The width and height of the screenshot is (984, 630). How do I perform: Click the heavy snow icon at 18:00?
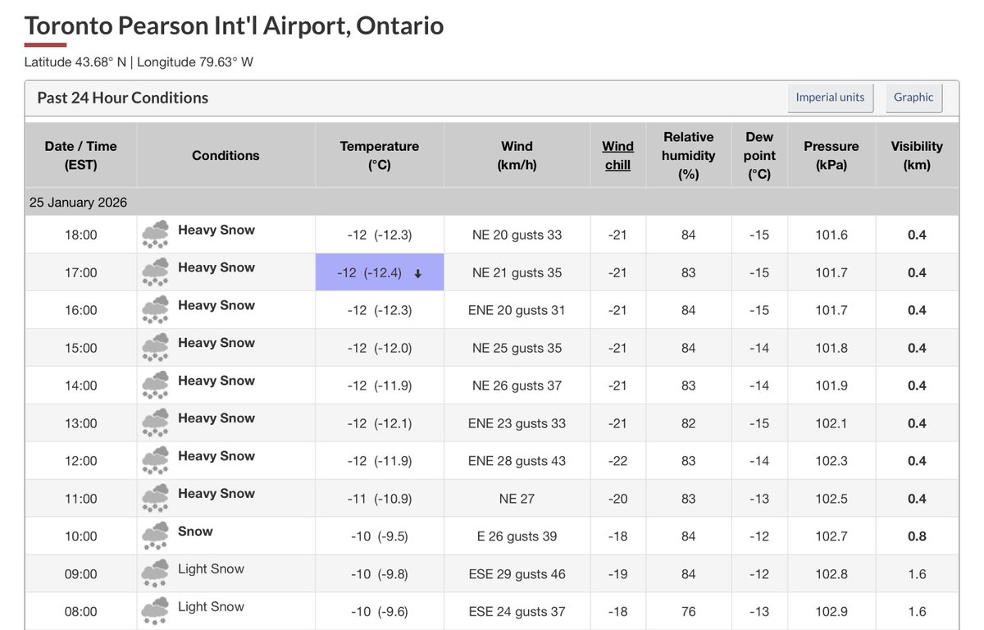(155, 234)
